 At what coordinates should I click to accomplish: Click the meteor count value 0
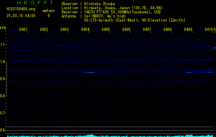(x=49, y=16)
